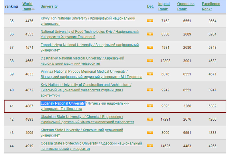Click excellence rank value 5848
Image resolution: width=231 pixels, height=154 pixels.
pyautogui.click(x=212, y=47)
